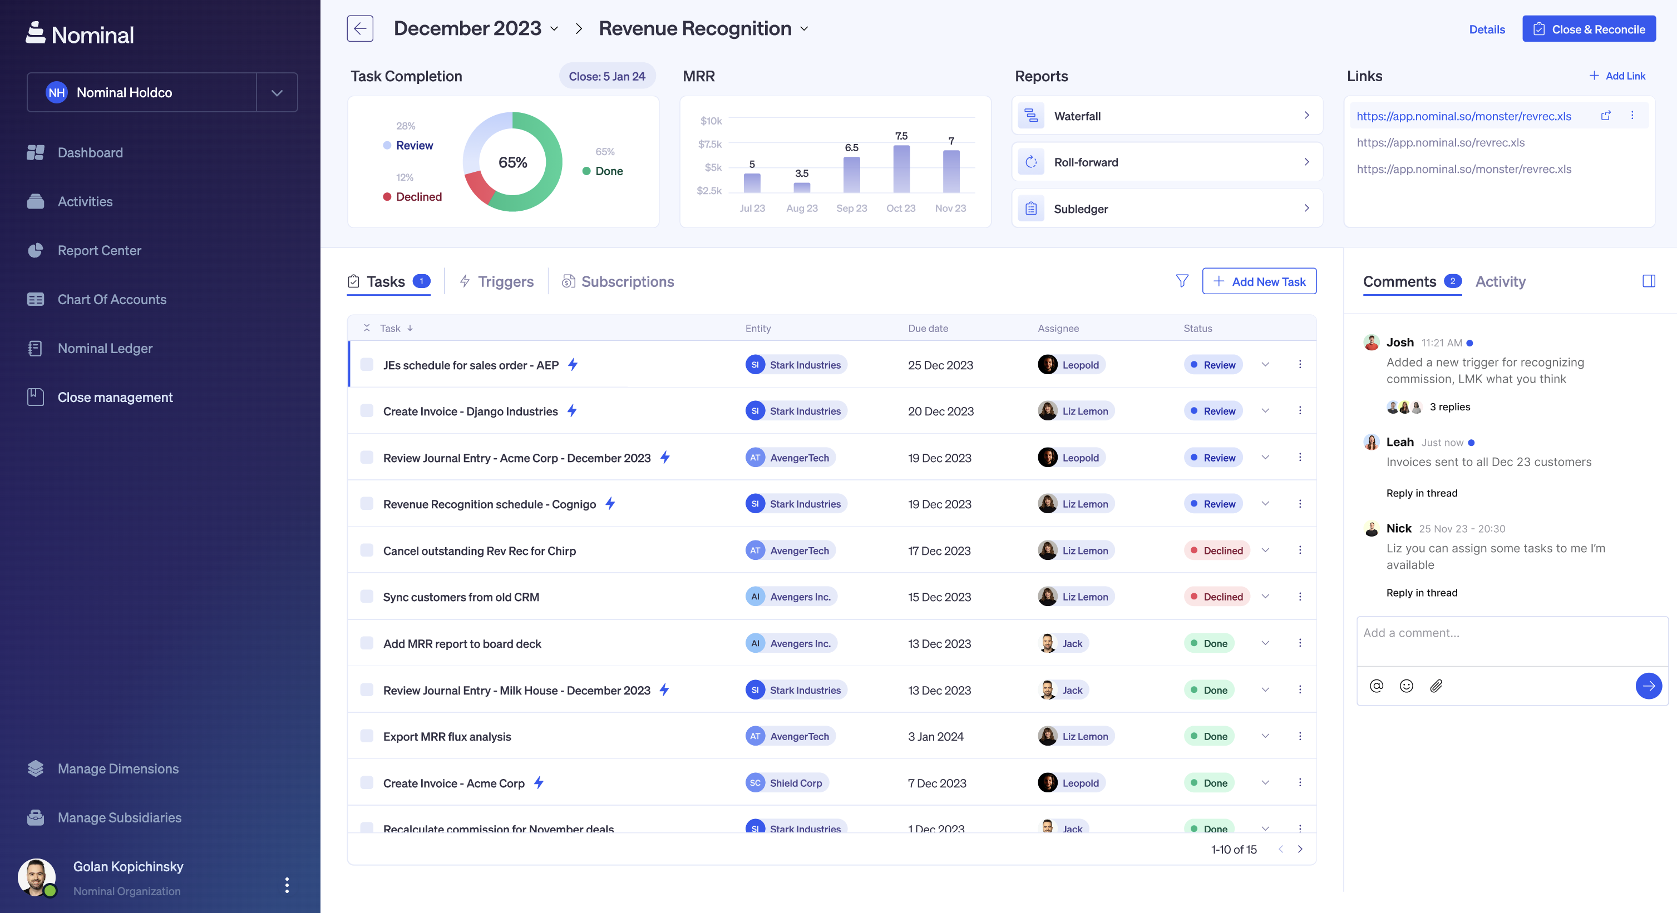Open the Nominal Holdco company dropdown arrow
1677x913 pixels.
(277, 92)
